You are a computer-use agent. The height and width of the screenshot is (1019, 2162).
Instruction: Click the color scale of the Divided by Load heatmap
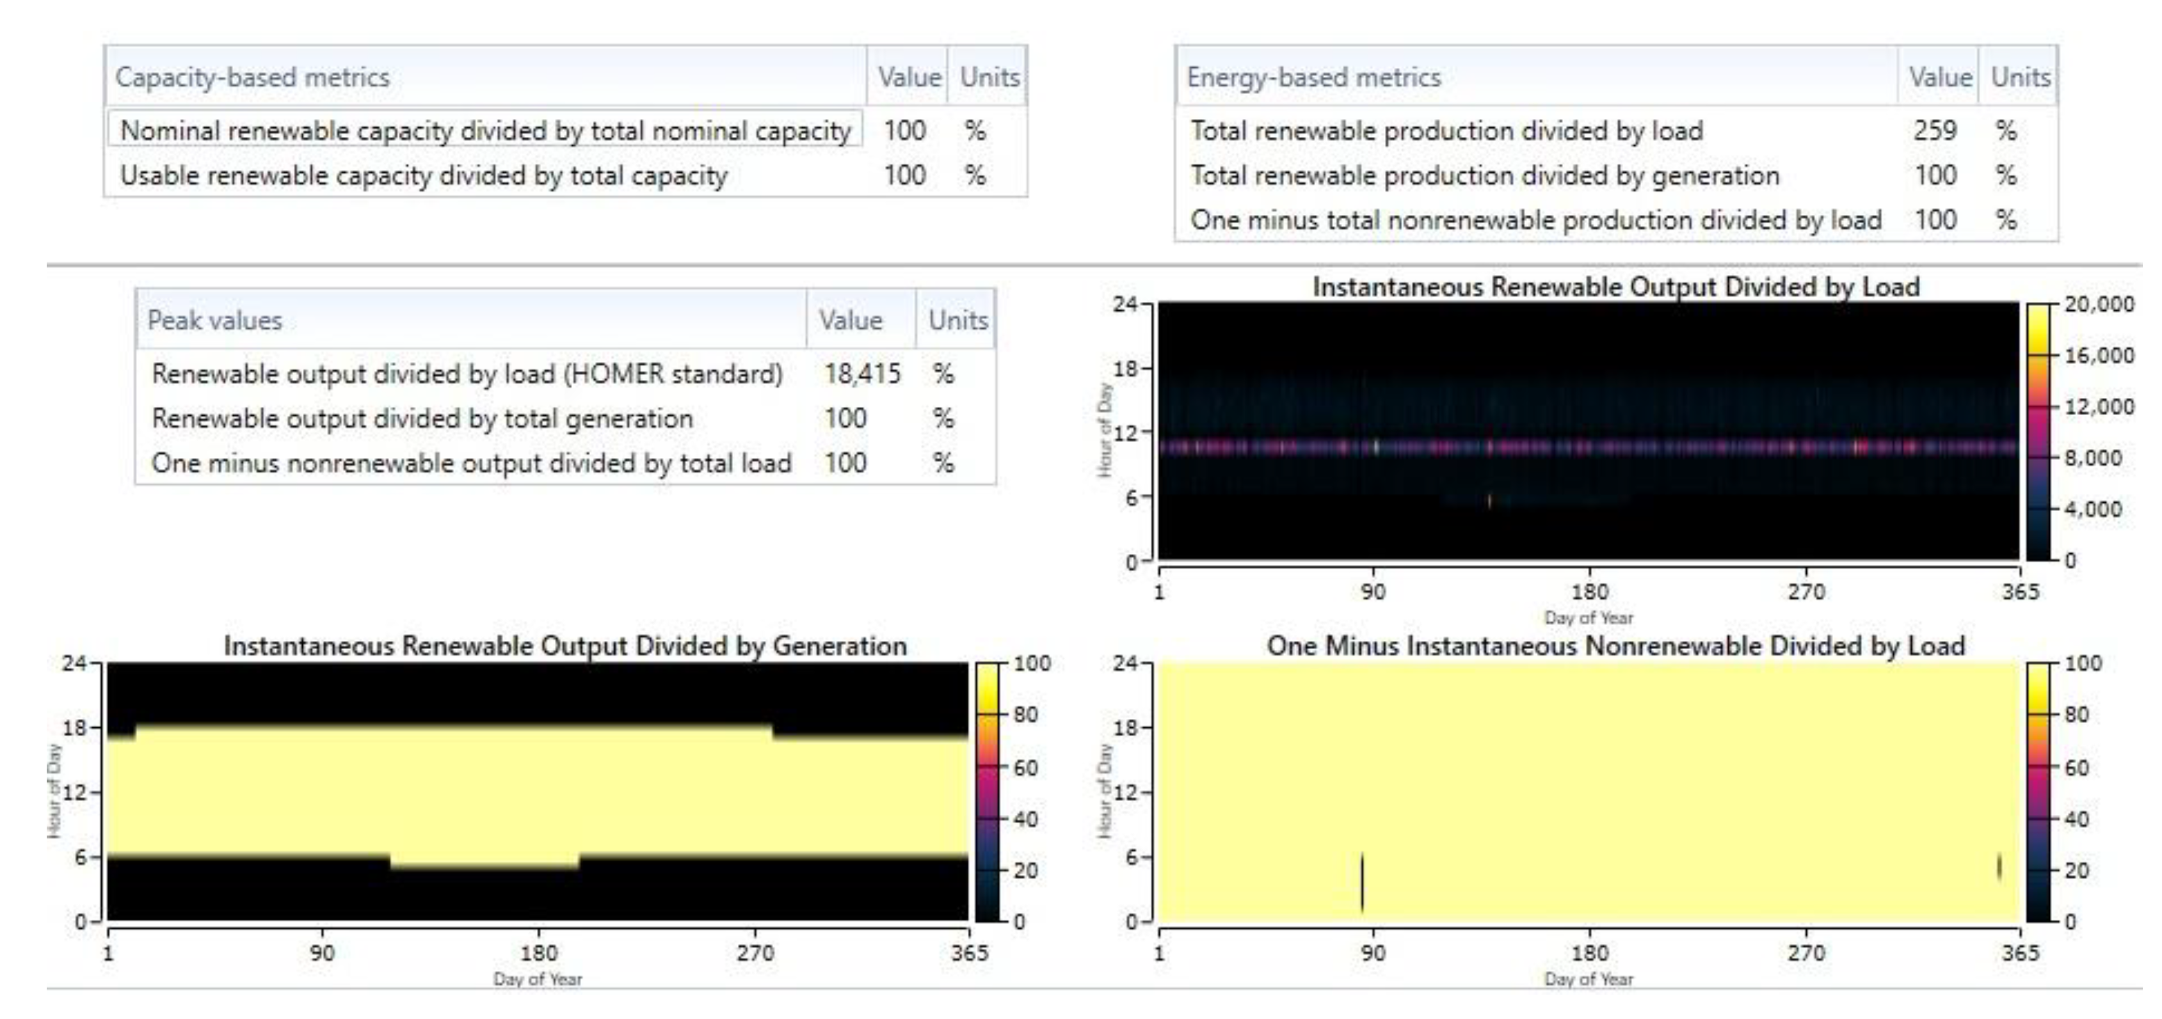[x=2038, y=431]
